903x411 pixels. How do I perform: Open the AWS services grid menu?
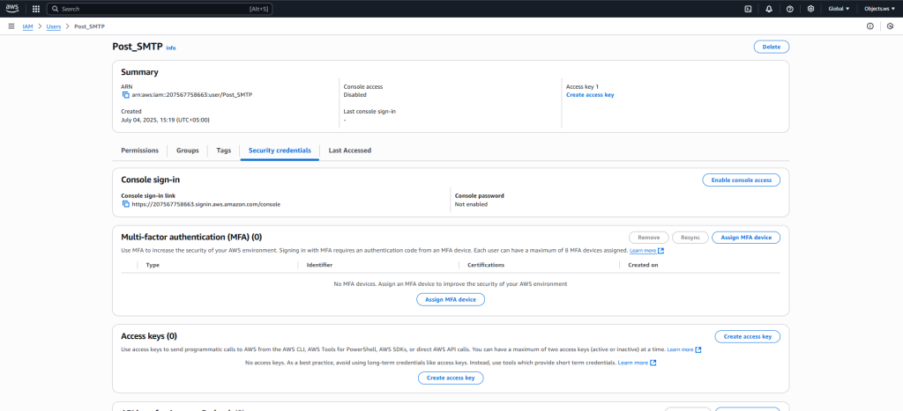pos(35,8)
